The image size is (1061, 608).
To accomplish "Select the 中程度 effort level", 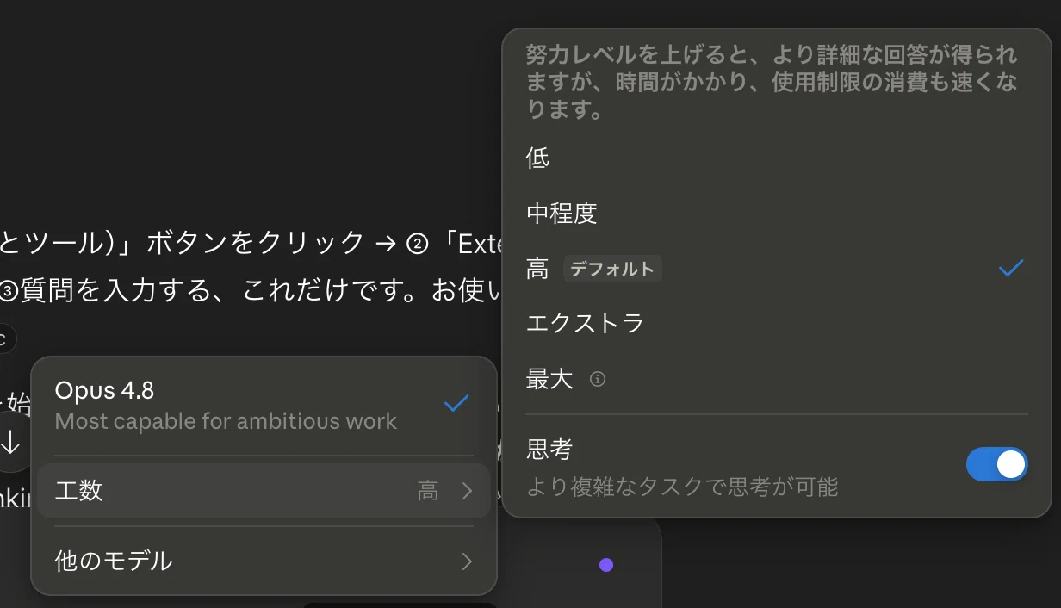I will (x=776, y=213).
